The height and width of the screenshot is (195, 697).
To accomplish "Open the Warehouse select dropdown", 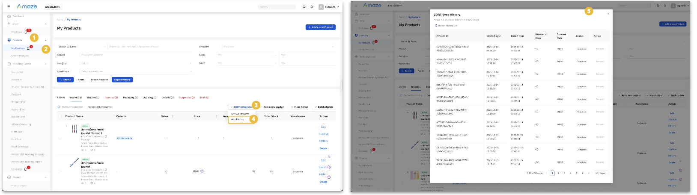I will click(137, 71).
